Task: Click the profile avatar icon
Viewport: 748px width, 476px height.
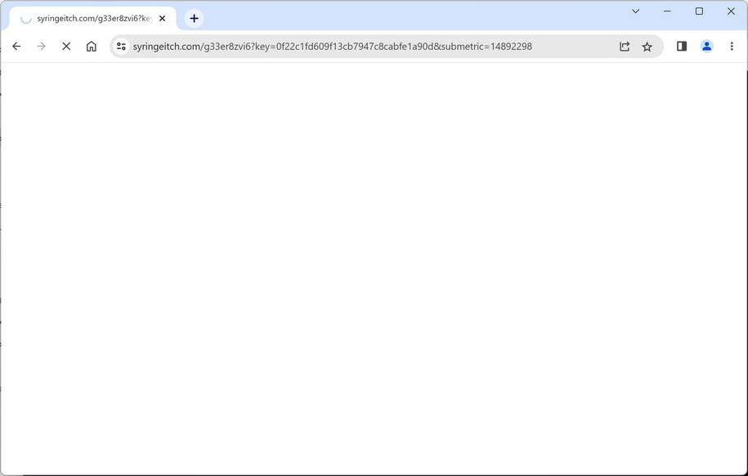Action: (706, 46)
